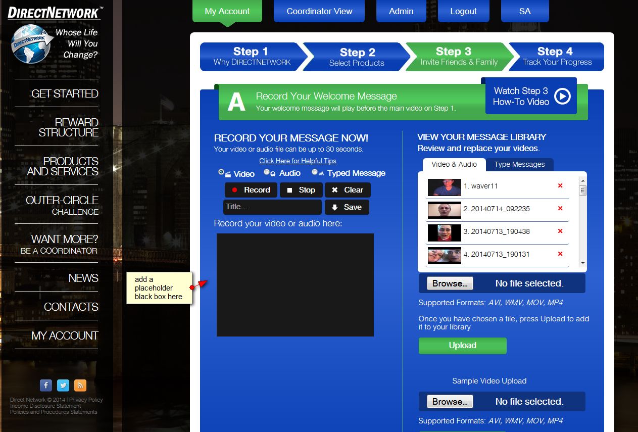Open the 20140713_190131 video thumbnail
The width and height of the screenshot is (638, 432).
tap(445, 256)
